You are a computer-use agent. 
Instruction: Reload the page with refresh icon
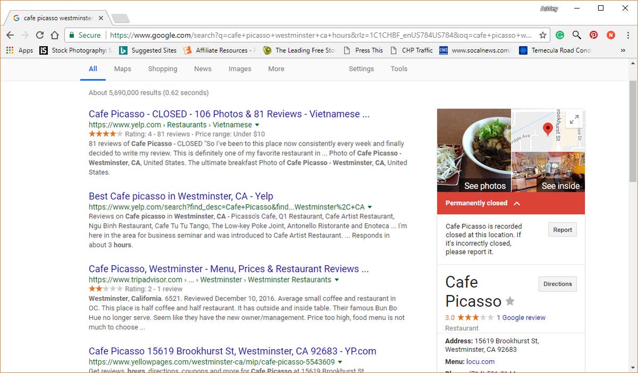[x=40, y=35]
